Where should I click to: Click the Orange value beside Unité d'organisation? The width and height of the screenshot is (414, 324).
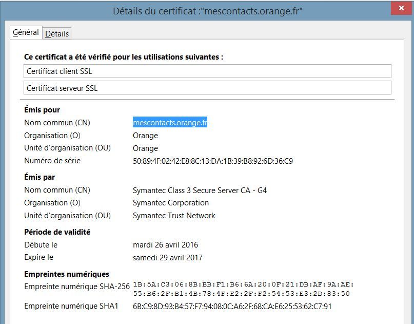(x=145, y=148)
